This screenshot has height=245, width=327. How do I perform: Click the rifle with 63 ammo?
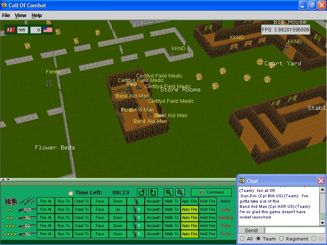click(27, 226)
